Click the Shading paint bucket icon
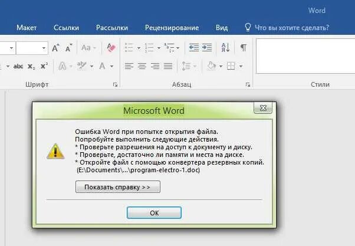The width and height of the screenshot is (355, 246). (212, 66)
